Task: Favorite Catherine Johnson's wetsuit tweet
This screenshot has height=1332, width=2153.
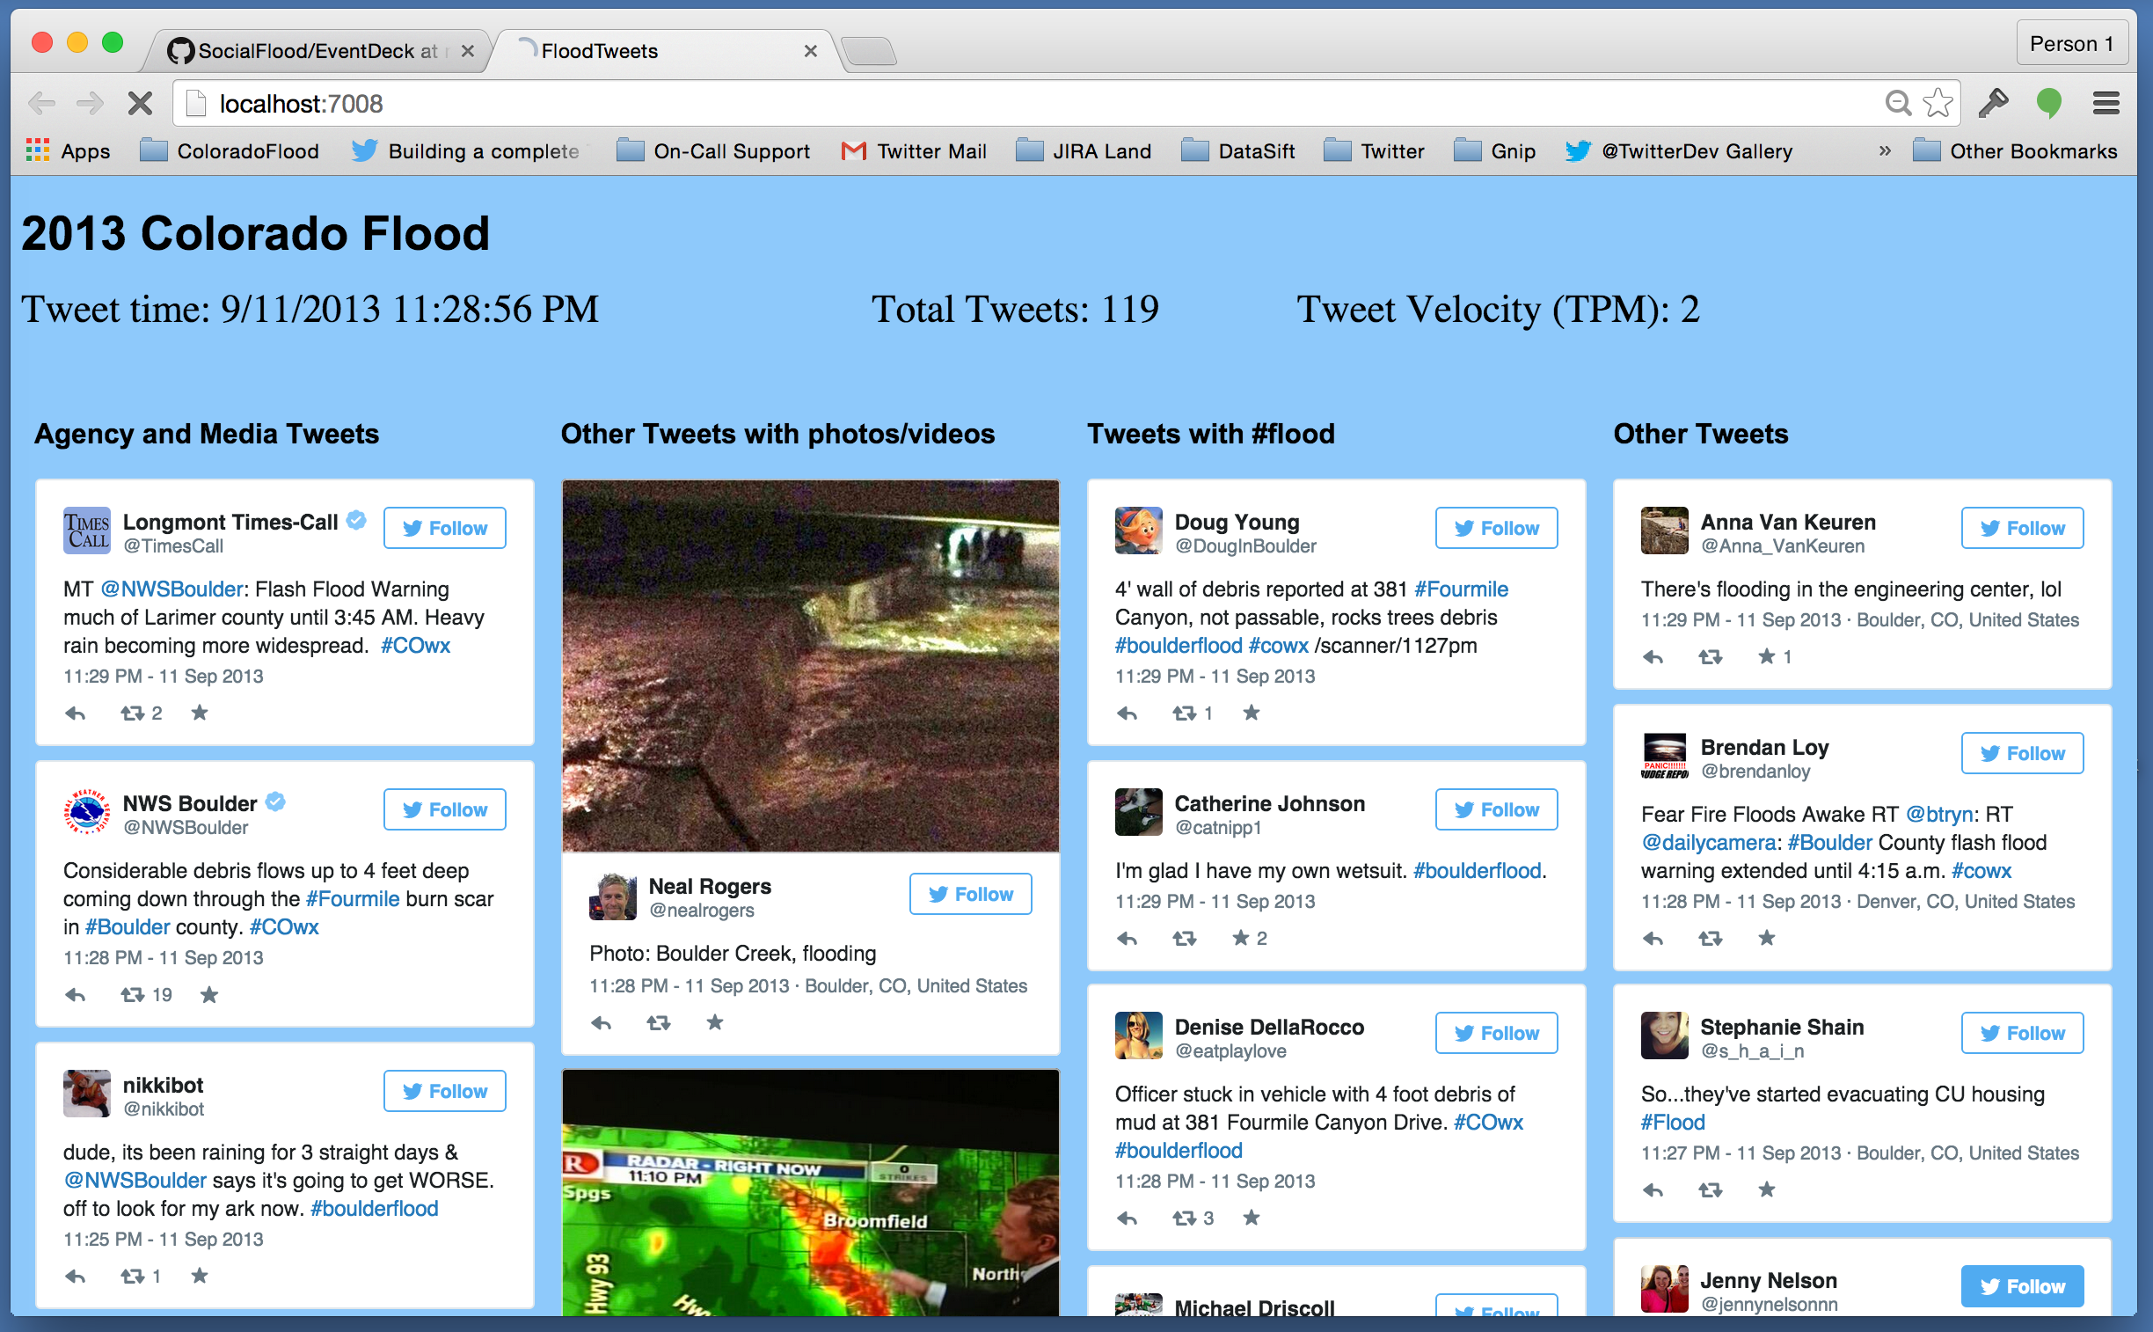Action: tap(1241, 937)
